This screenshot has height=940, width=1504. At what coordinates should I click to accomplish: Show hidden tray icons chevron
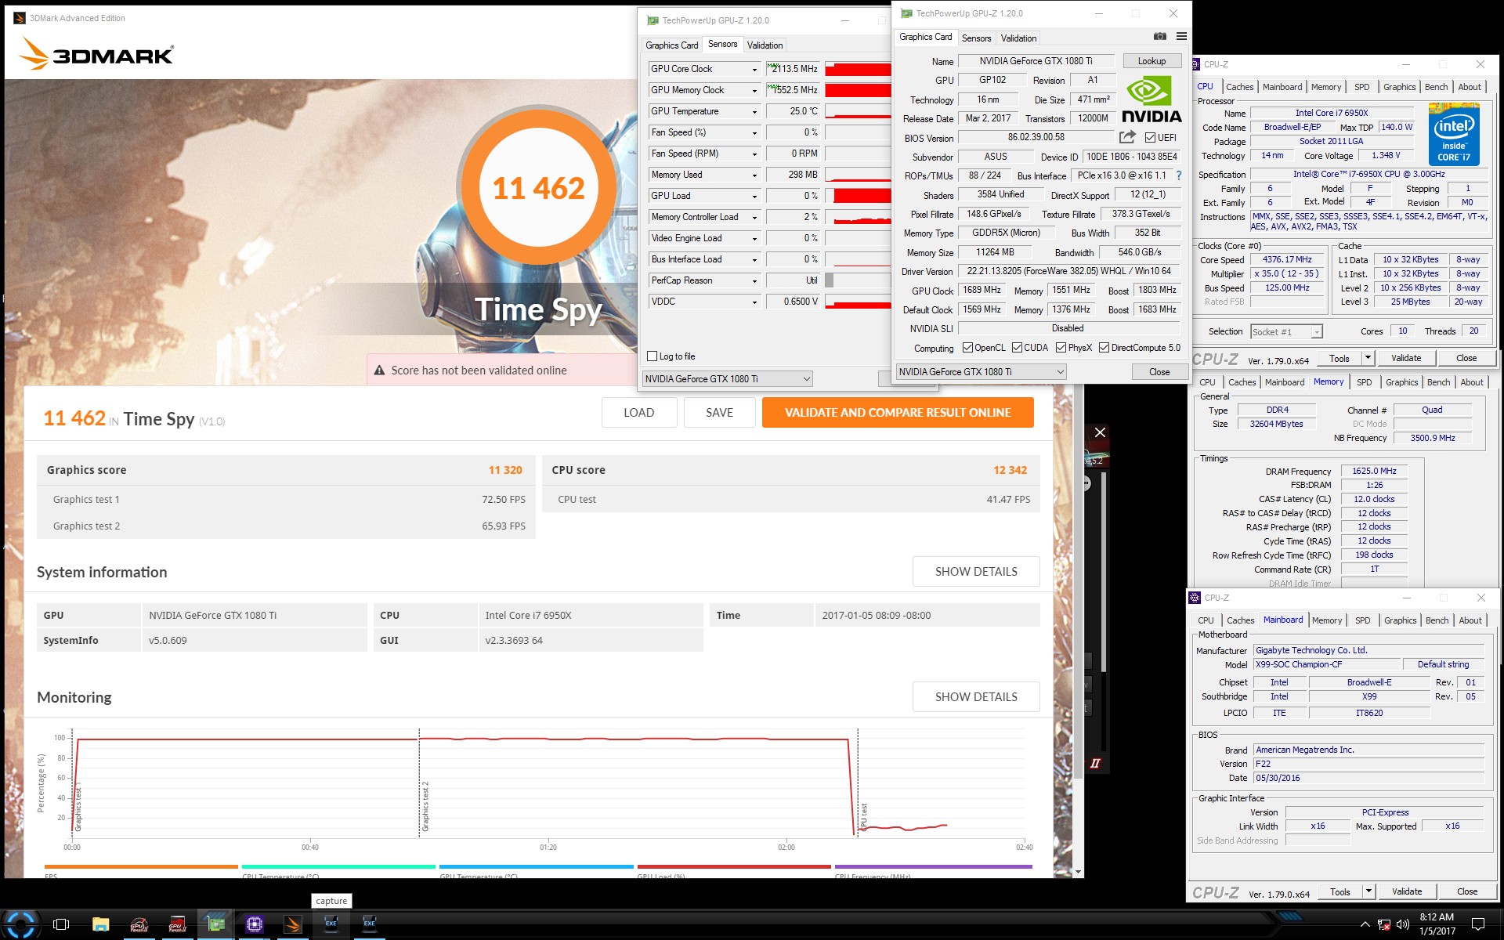1365,924
